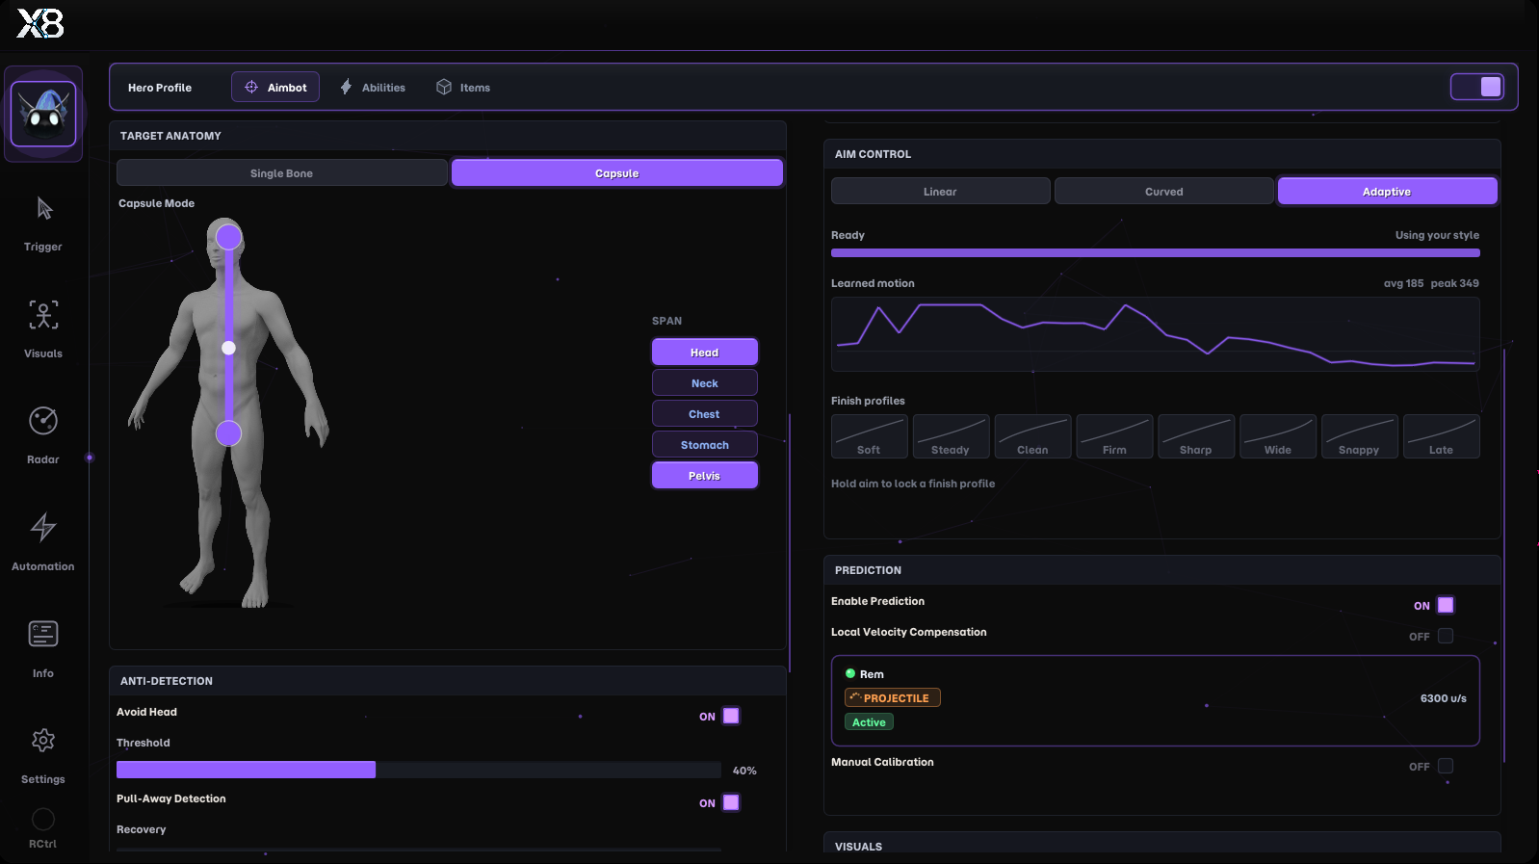Click the Learned motion graph
This screenshot has width=1539, height=864.
click(1156, 334)
